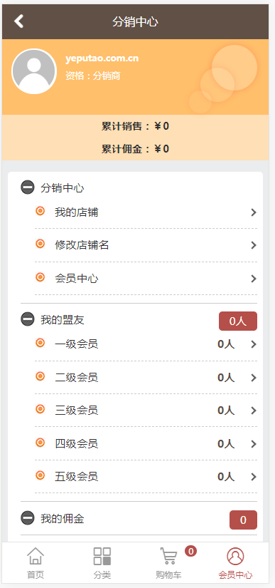Image resolution: width=275 pixels, height=588 pixels.
Task: Click the red 0人 badge for 我的盟友
Action: point(238,321)
